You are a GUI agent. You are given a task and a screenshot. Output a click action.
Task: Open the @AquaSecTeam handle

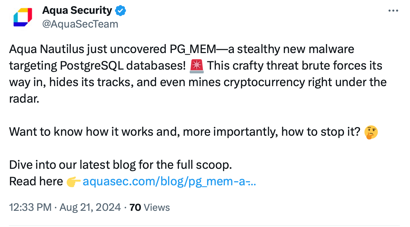(x=80, y=24)
